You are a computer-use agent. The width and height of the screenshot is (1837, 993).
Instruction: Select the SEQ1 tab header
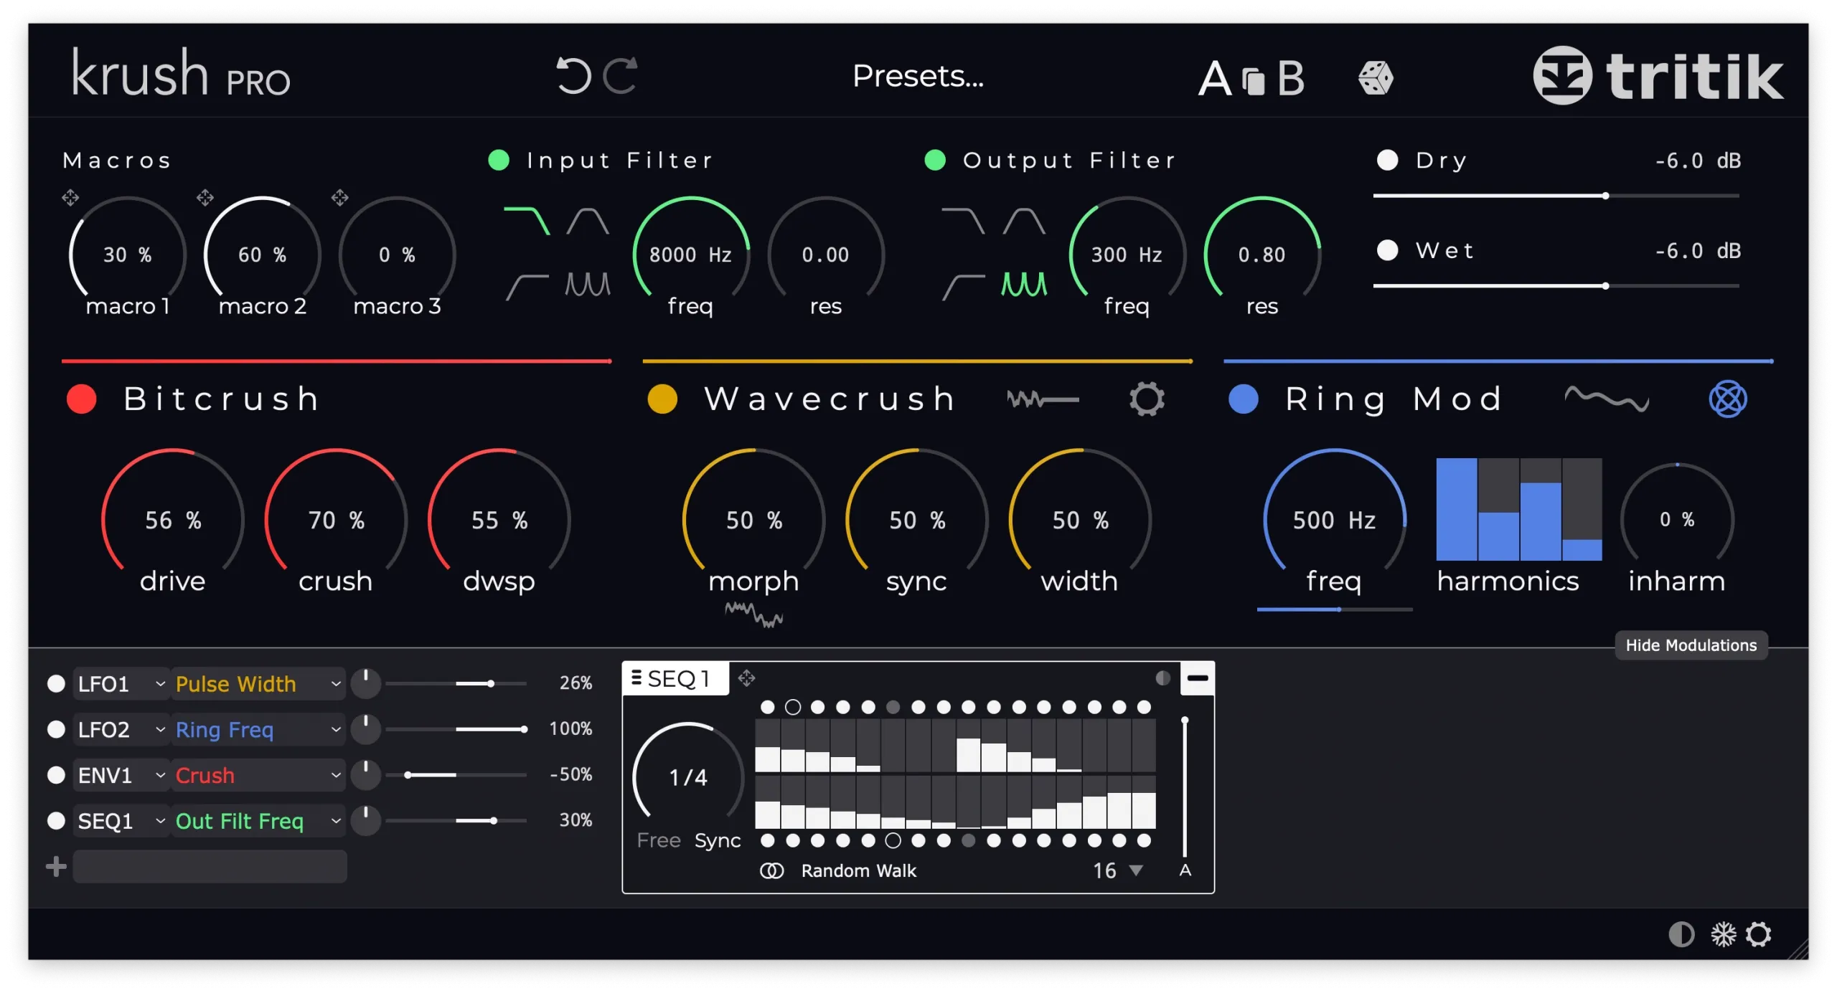click(x=675, y=678)
